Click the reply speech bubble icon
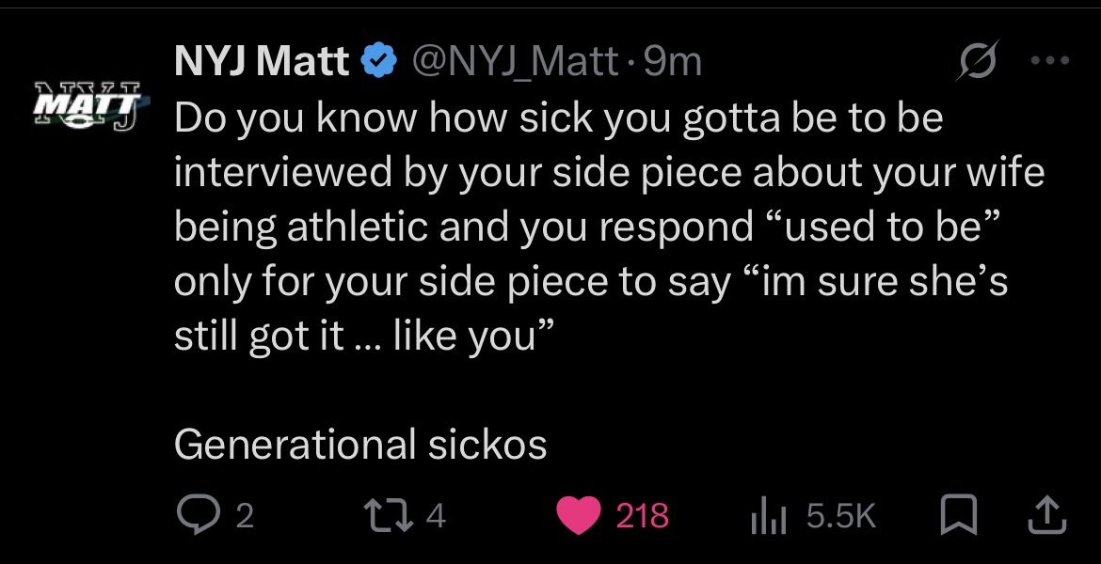This screenshot has width=1101, height=564. tap(194, 515)
